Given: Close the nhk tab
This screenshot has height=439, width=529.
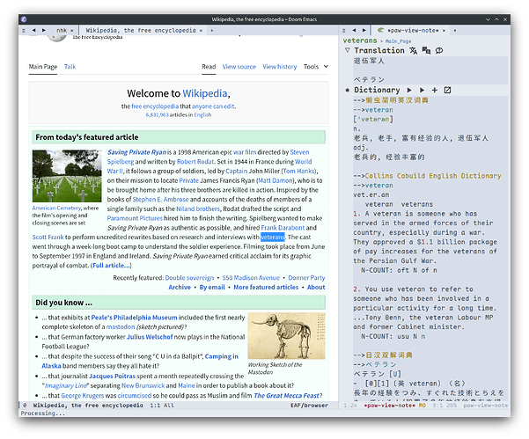Looking at the screenshot, I should pos(72,31).
